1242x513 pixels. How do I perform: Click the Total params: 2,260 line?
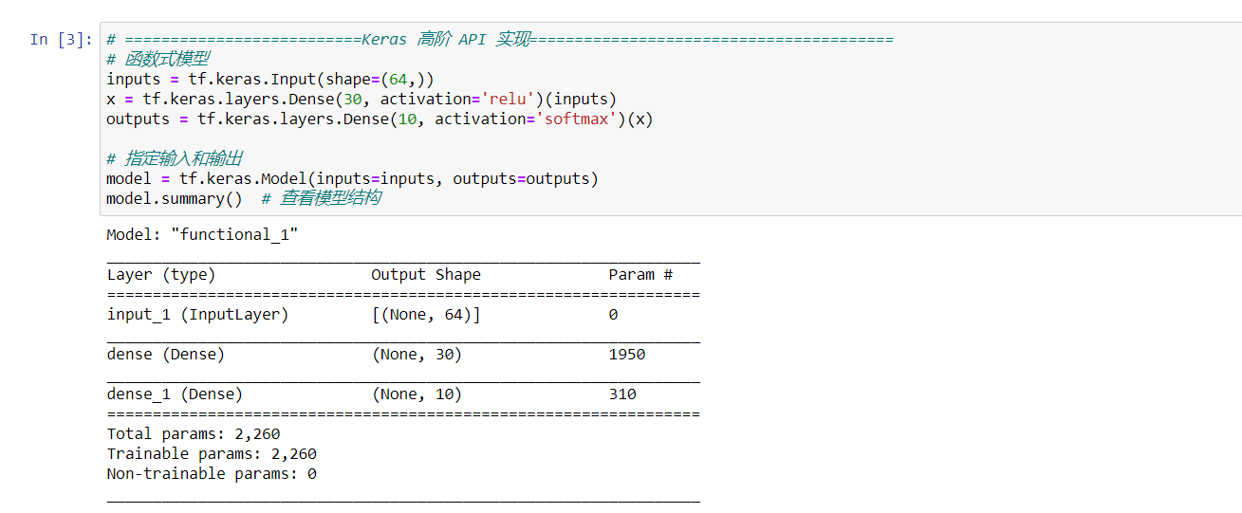[x=194, y=434]
